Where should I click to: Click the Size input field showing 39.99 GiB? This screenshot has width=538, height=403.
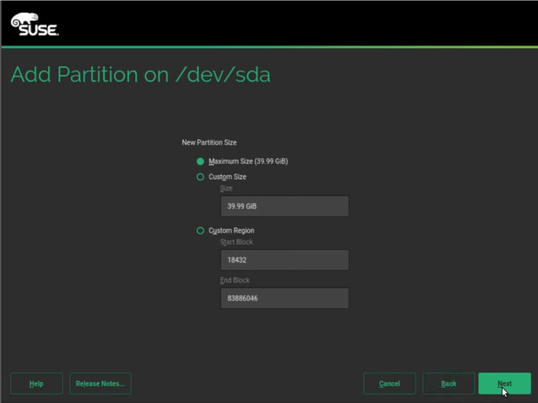(x=284, y=207)
